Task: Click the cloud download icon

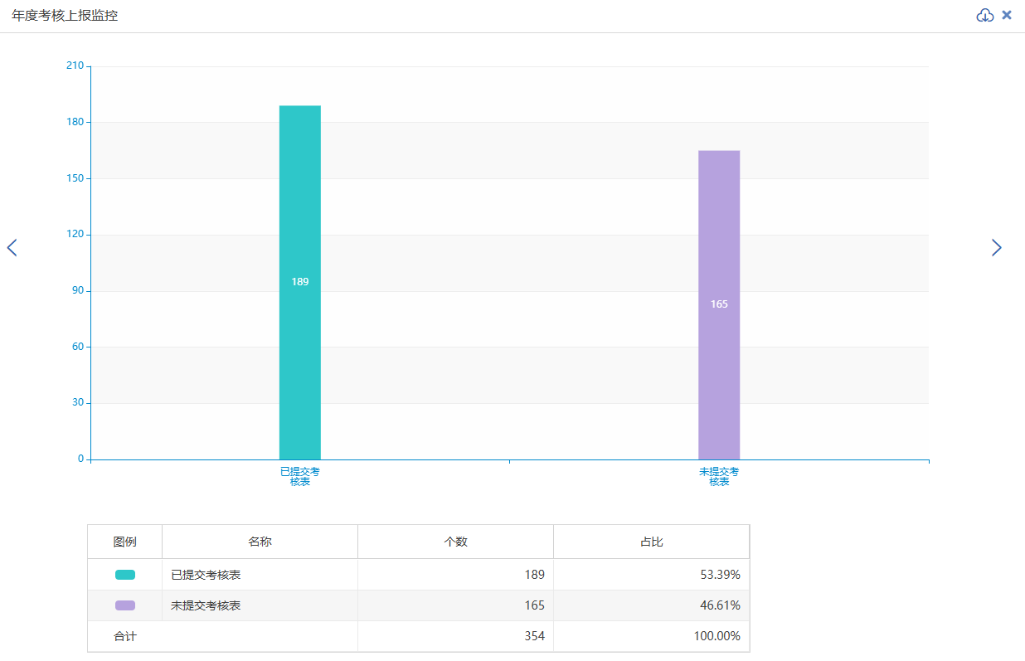Action: [984, 15]
